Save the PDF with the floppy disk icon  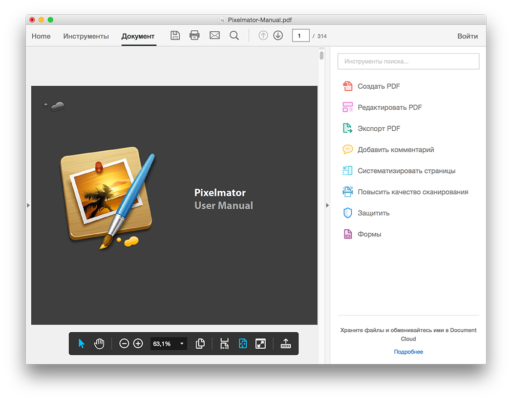(x=175, y=35)
